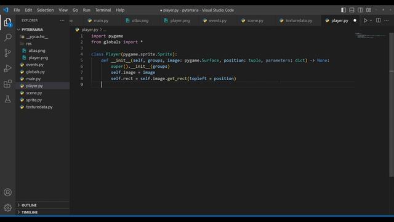The height and width of the screenshot is (222, 394).
Task: Open the Testing flask view
Action: (x=7, y=99)
